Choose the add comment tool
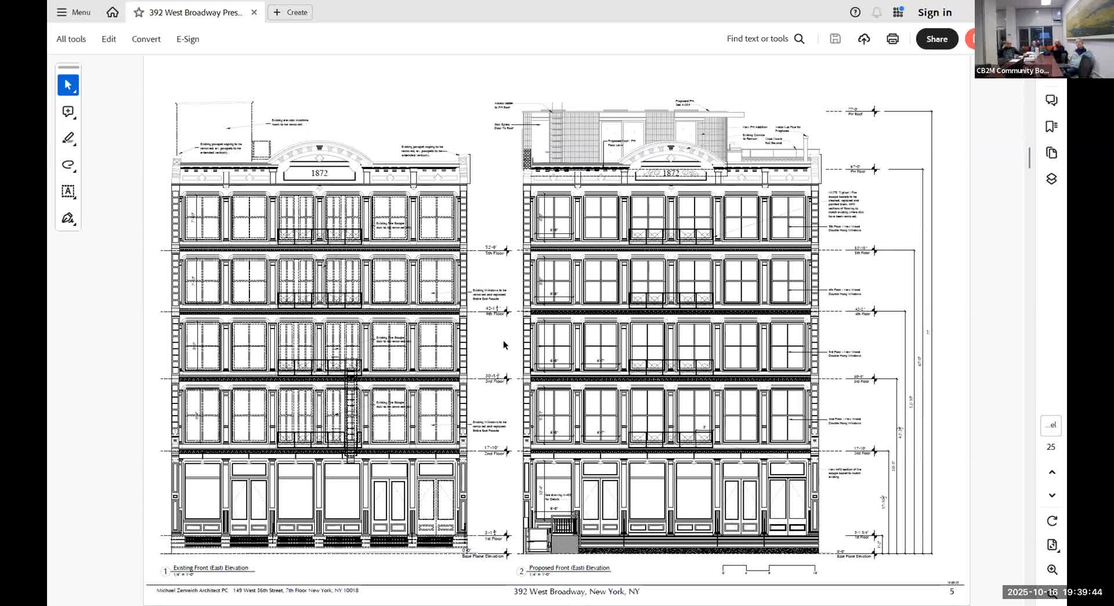Image resolution: width=1114 pixels, height=606 pixels. (x=68, y=112)
